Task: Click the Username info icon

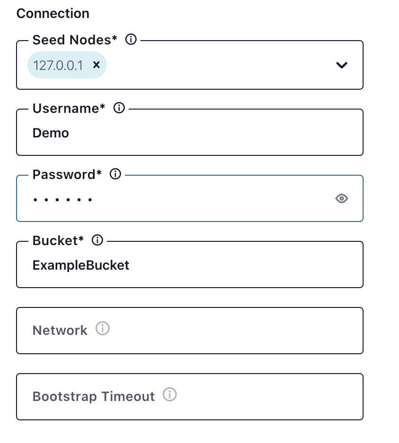Action: pos(119,108)
